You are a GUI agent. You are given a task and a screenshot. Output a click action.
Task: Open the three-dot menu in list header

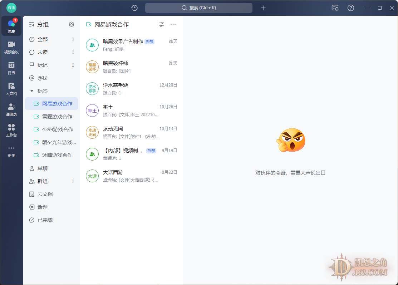pos(173,24)
